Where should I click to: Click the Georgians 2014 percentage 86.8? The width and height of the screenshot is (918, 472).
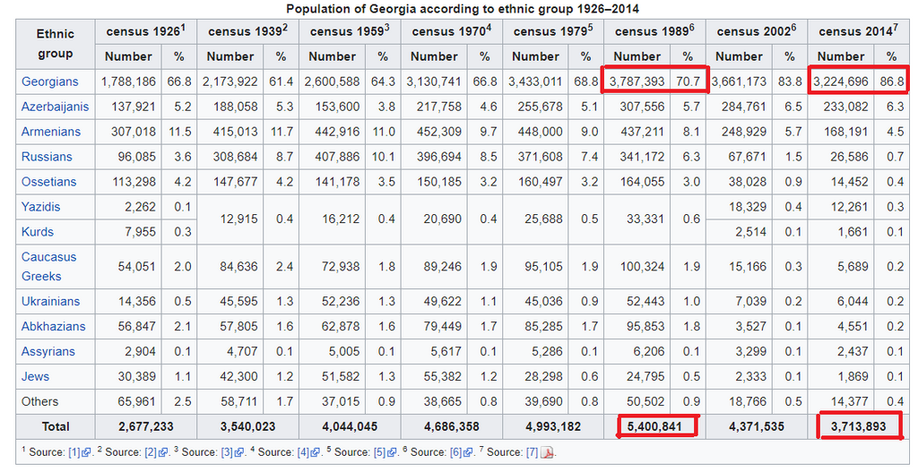click(892, 82)
